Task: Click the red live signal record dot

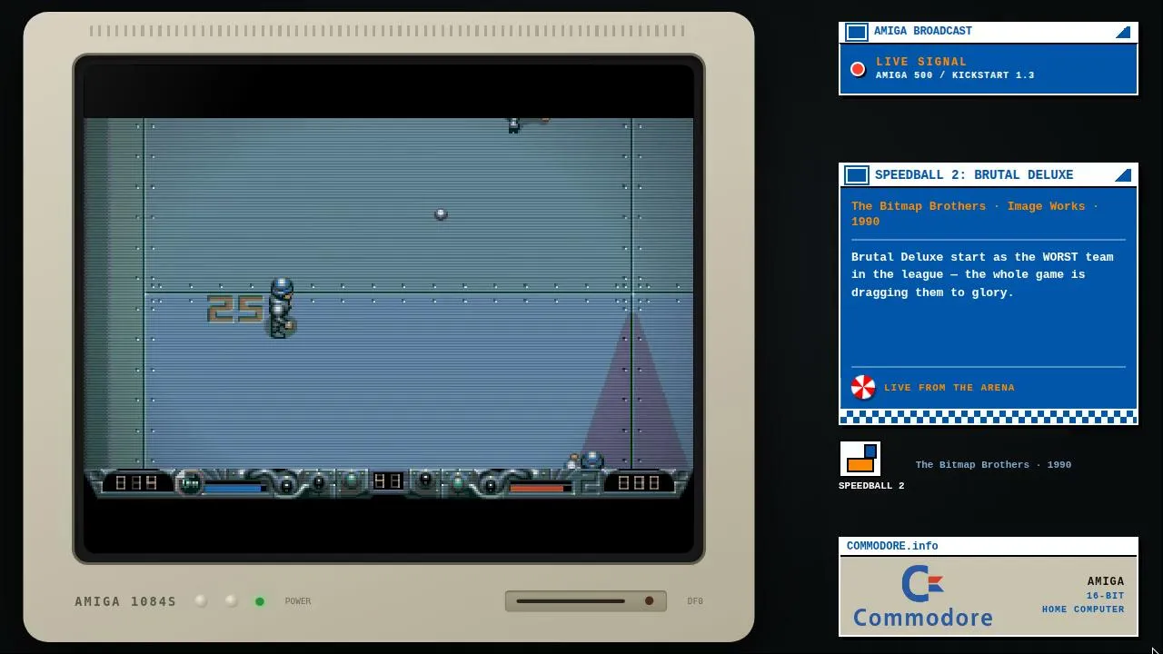Action: click(858, 69)
